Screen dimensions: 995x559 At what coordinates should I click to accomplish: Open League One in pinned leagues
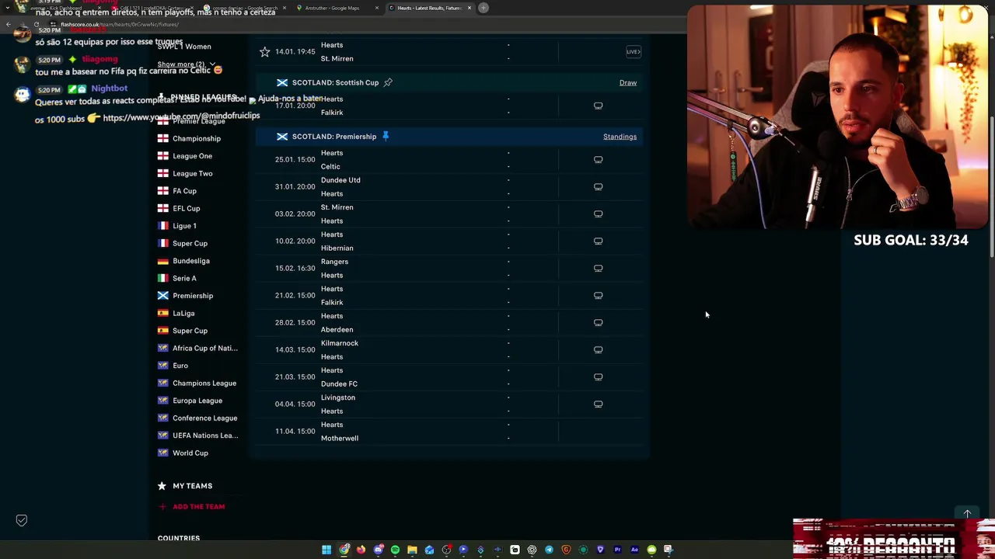(192, 156)
